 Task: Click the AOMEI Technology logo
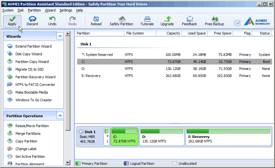pyautogui.click(x=257, y=21)
